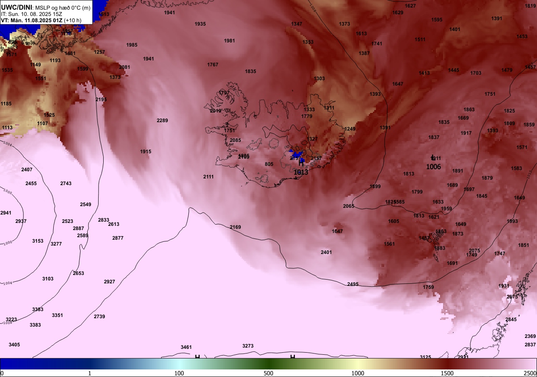This screenshot has width=537, height=377.
Task: Click the height value 2739
Action: click(99, 317)
